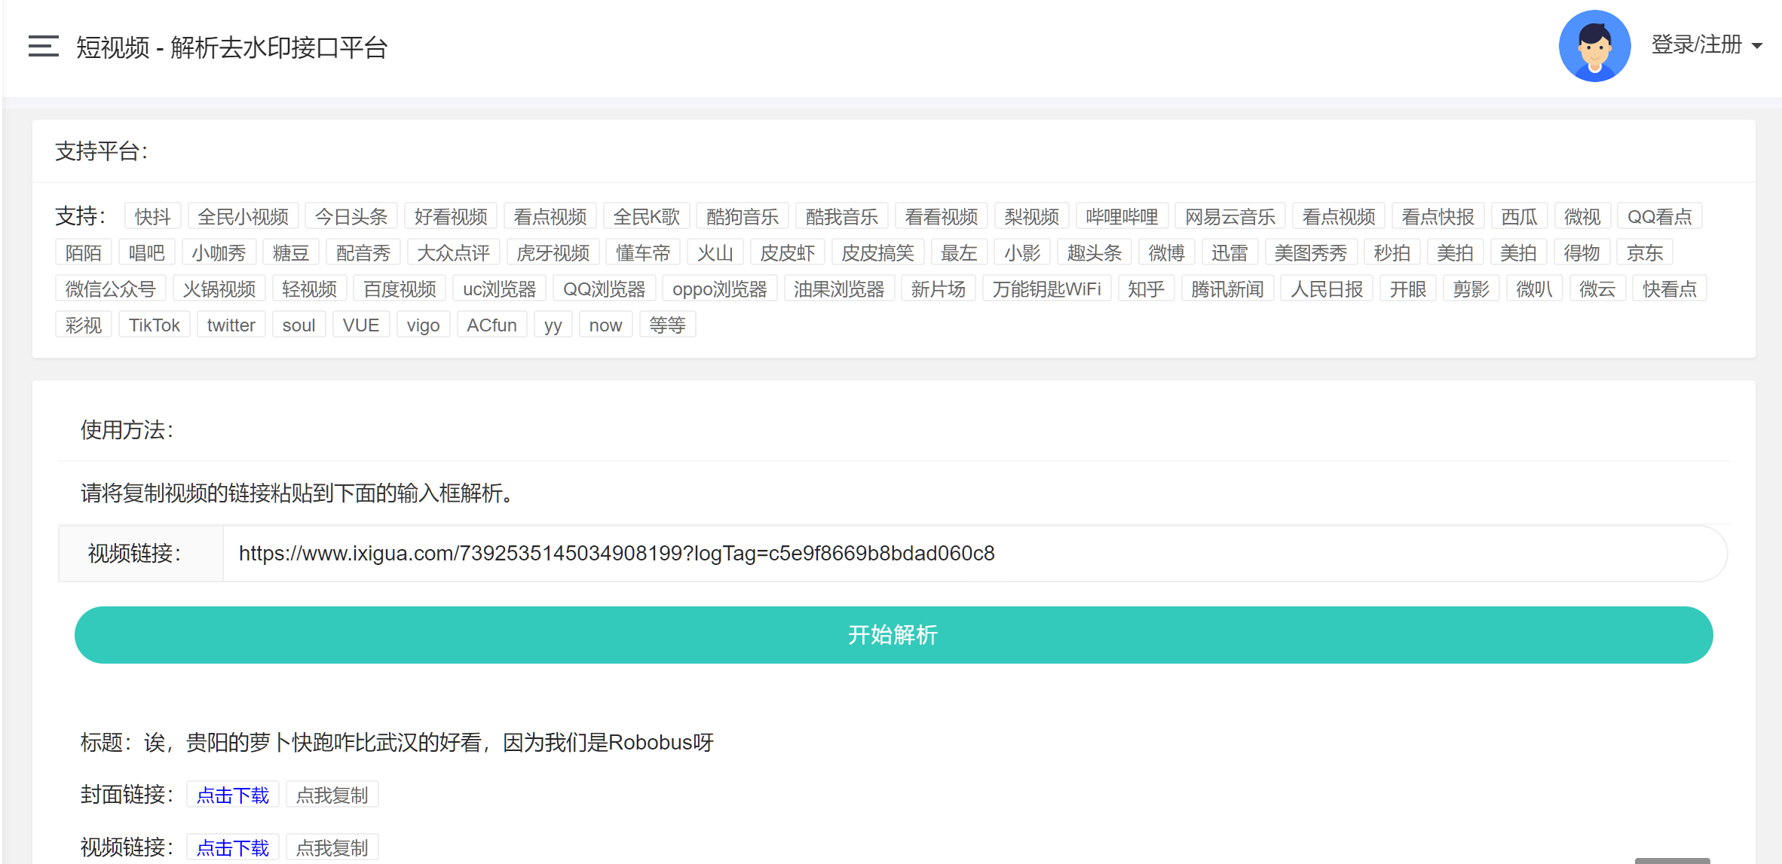Select the 火山 tag
Viewport: 1782px width, 864px height.
click(716, 252)
